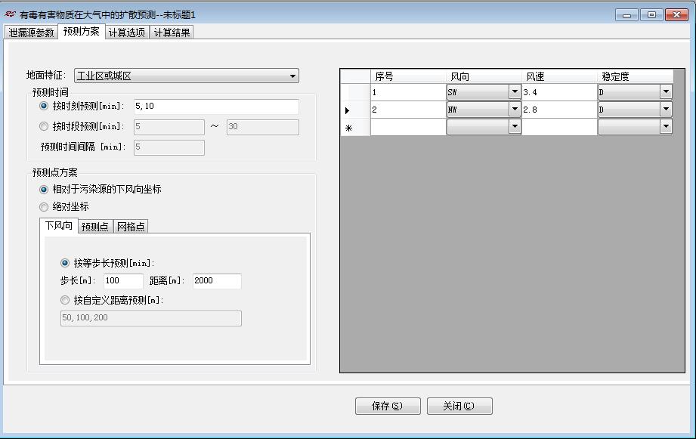Open 风向 dropdown for row 2 (NW)
Screen dimensions: 696x439
pos(515,110)
